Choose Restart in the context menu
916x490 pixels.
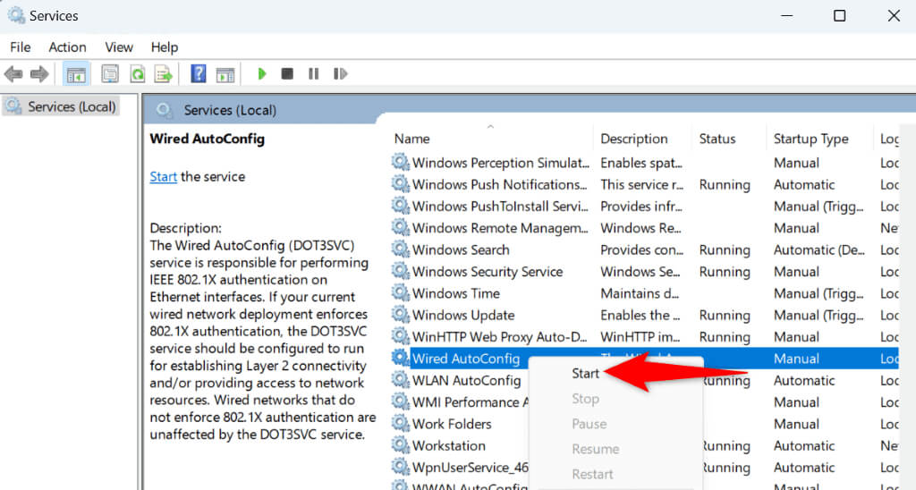pyautogui.click(x=592, y=474)
